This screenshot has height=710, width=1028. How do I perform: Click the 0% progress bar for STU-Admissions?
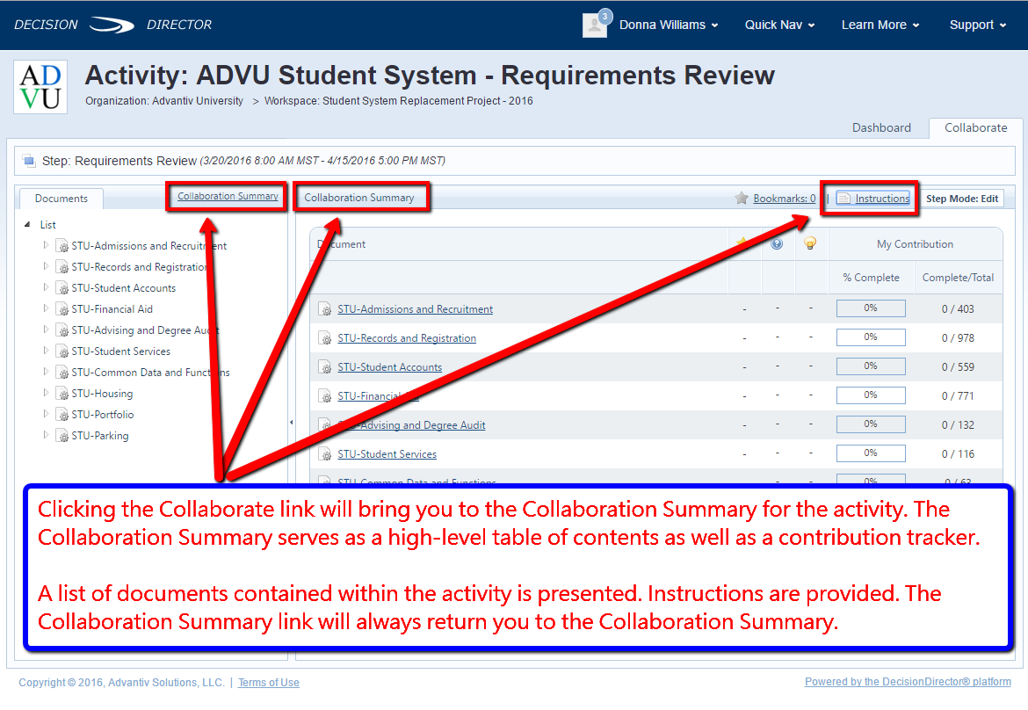coord(871,308)
